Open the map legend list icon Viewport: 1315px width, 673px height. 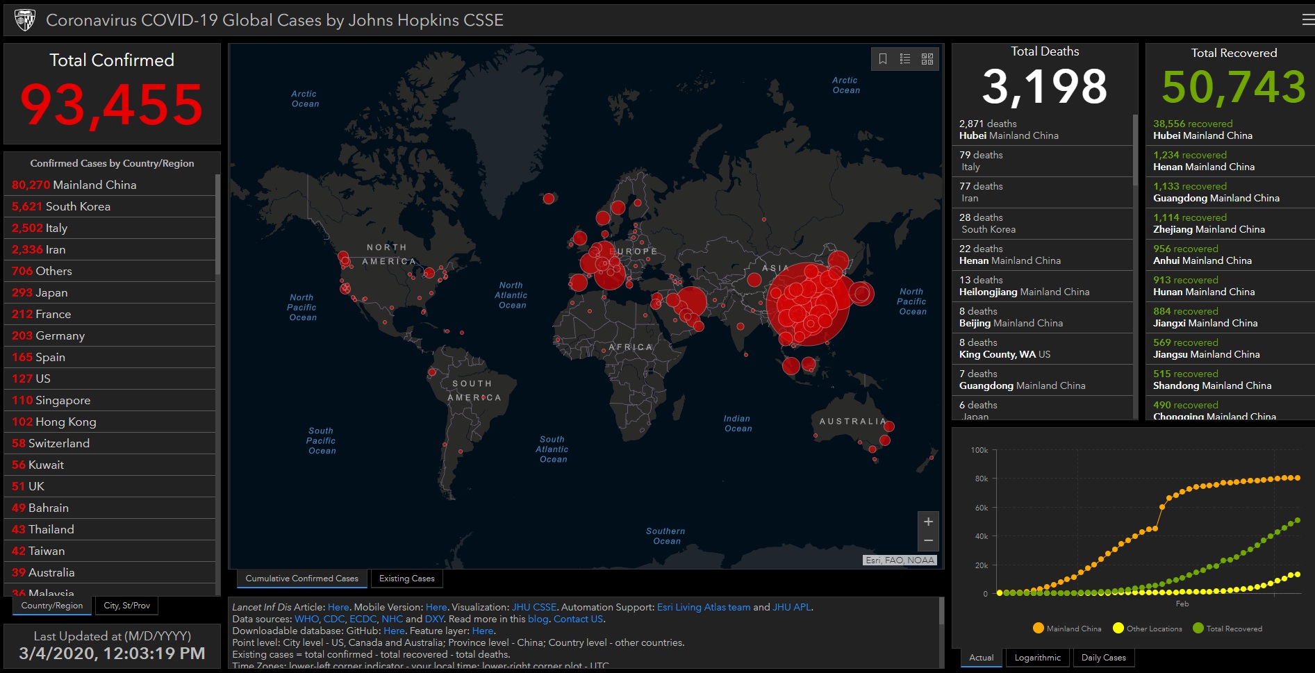[x=905, y=59]
